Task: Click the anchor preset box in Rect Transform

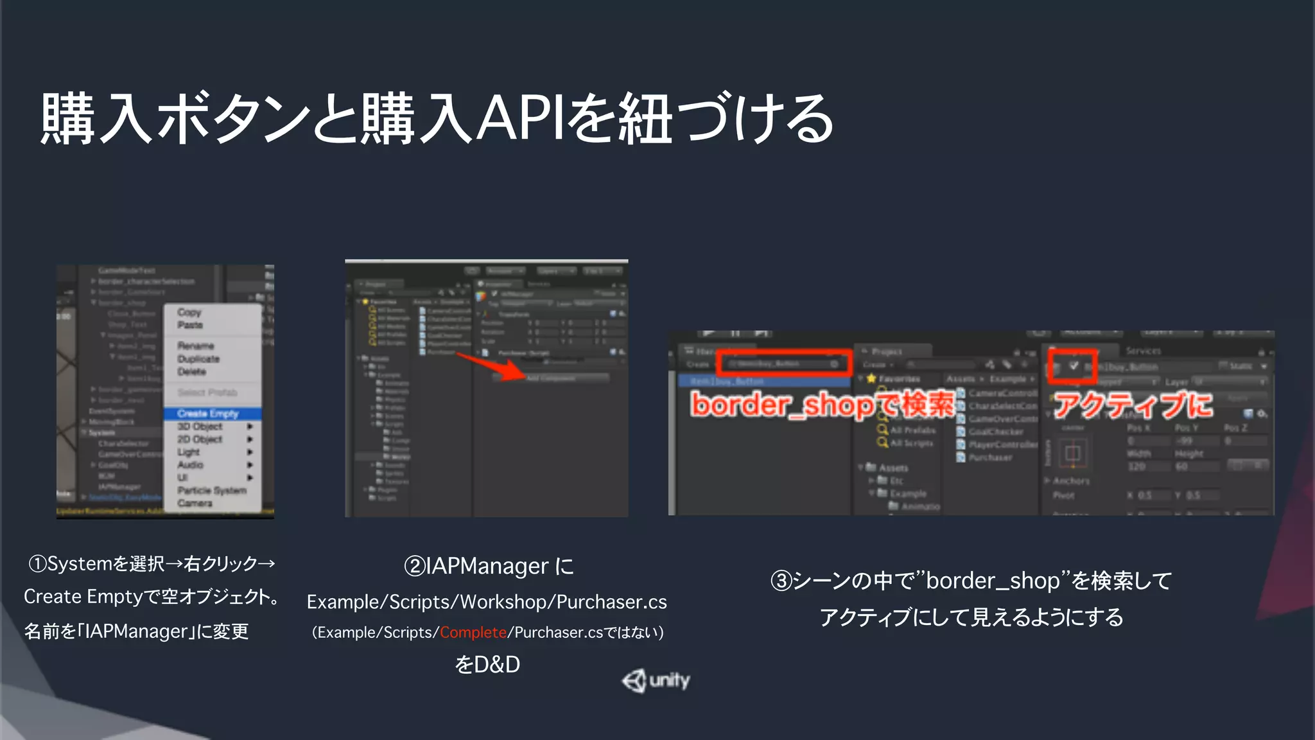Action: pyautogui.click(x=1073, y=453)
